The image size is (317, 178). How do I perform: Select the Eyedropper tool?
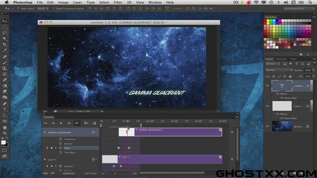click(5, 50)
